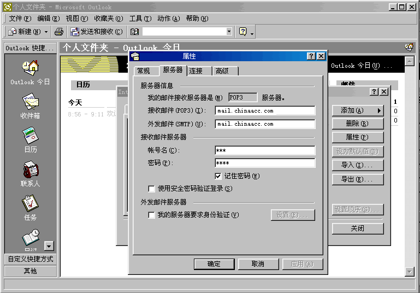This screenshot has height=293, width=420.
Task: Click the icon at top right of Outlook 今日 pane
Action: click(409, 48)
